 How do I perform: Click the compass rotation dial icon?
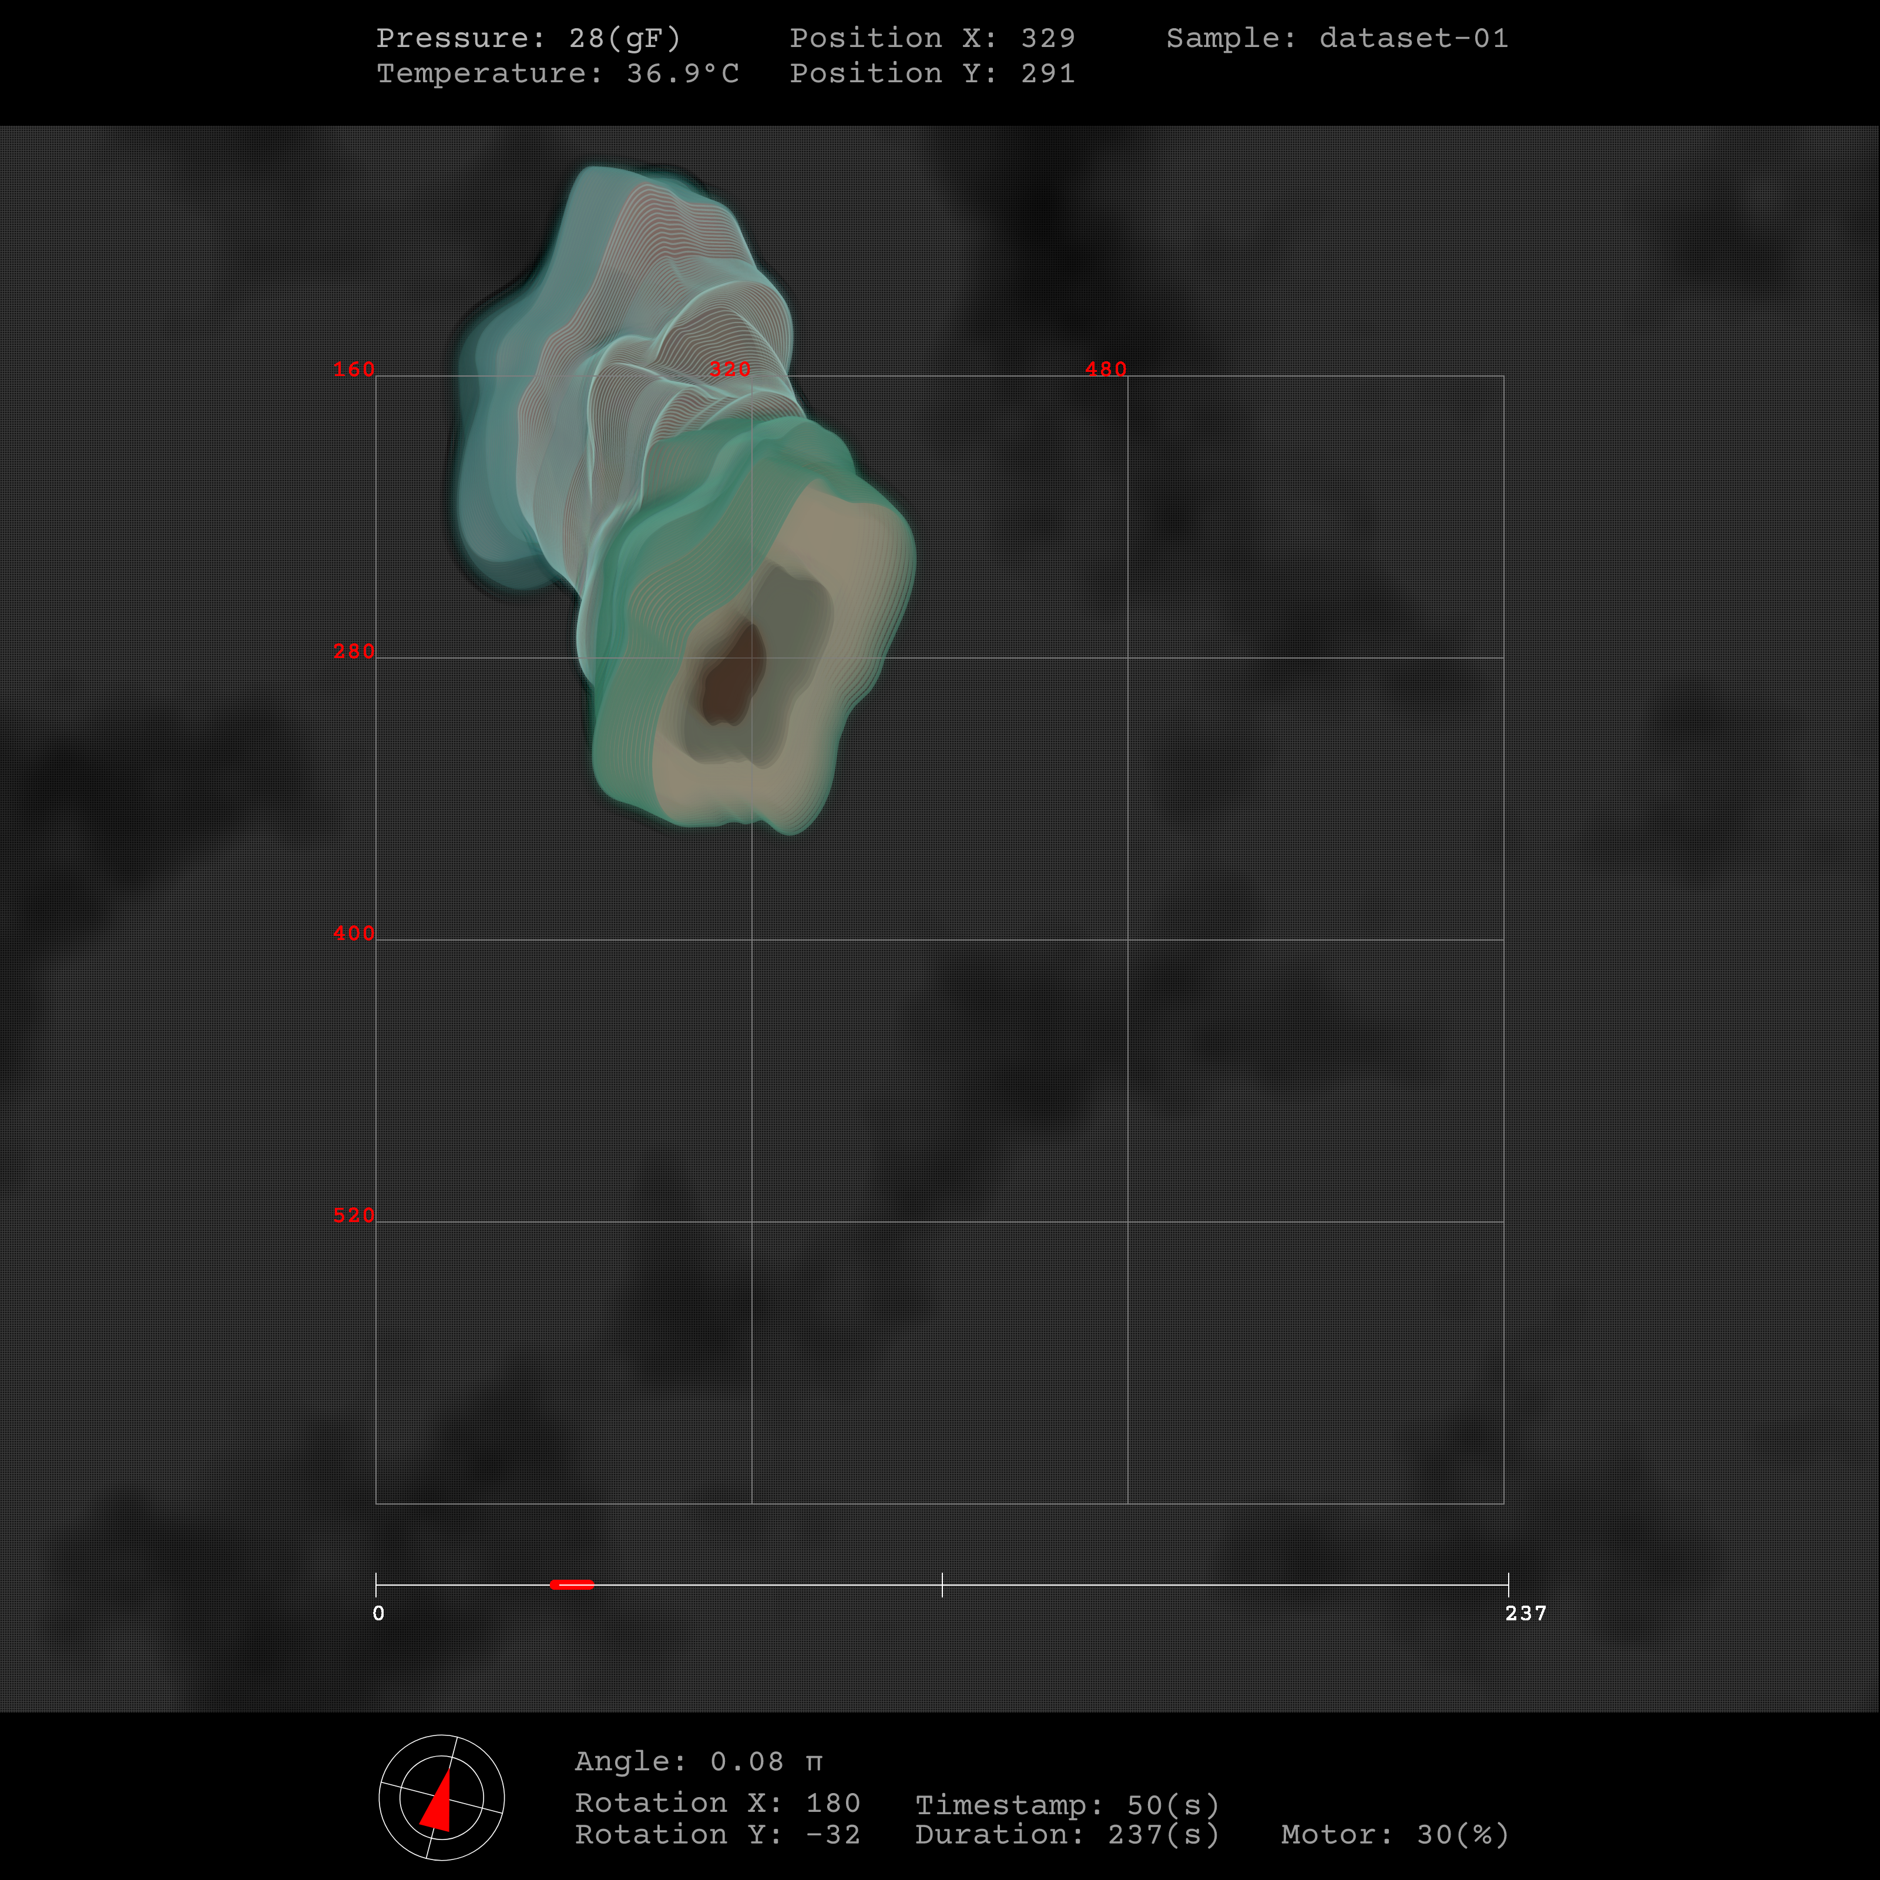[x=441, y=1797]
